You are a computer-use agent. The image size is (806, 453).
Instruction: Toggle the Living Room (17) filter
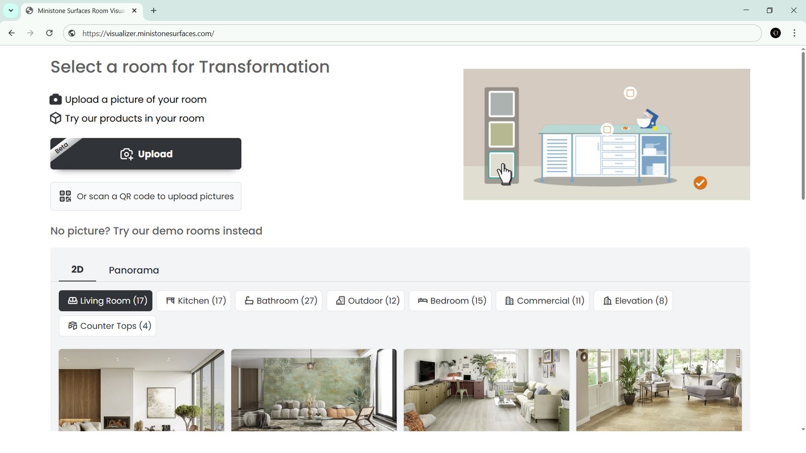tap(105, 300)
